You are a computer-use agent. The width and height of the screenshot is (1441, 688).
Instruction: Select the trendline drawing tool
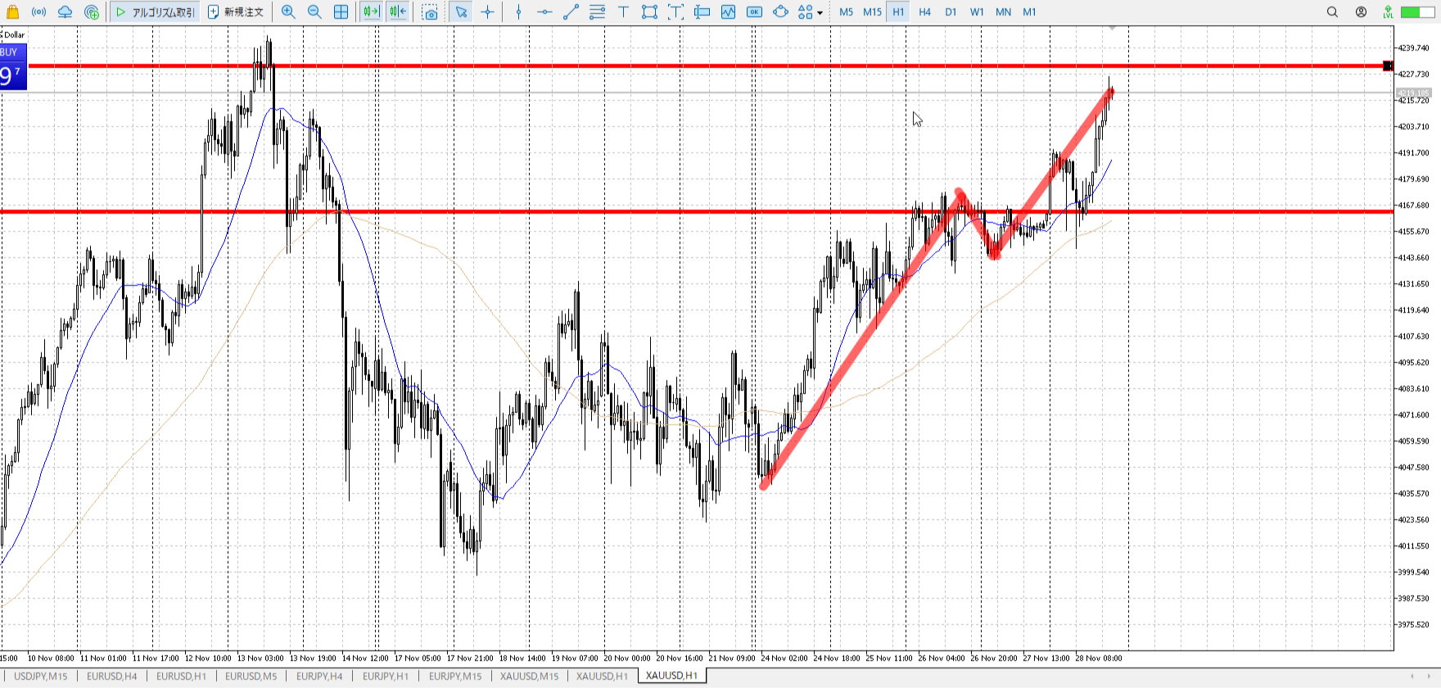pos(571,12)
